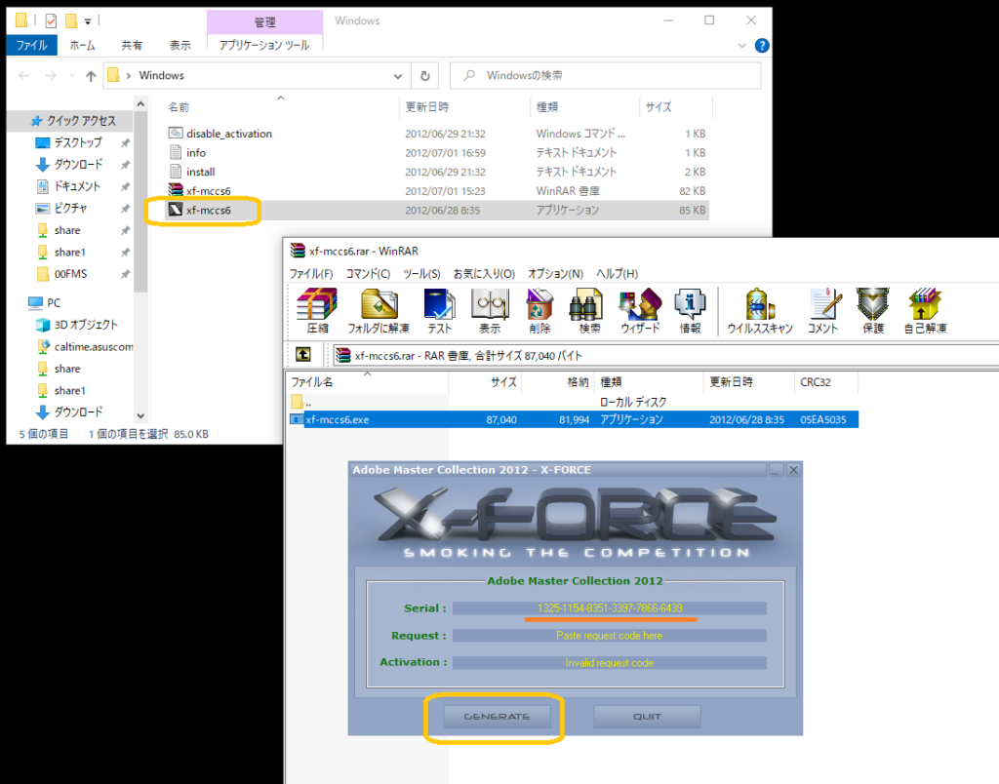Viewport: 999px width, 784px height.
Task: Click the フォルダに解凍 extract icon in WinRAR
Action: [x=379, y=311]
